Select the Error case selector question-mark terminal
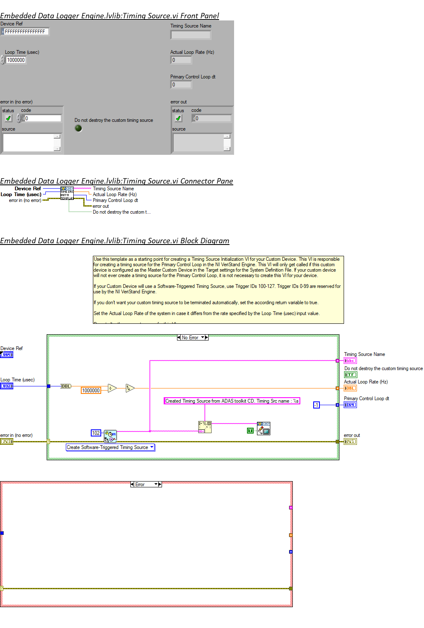The width and height of the screenshot is (424, 628). coord(2,588)
